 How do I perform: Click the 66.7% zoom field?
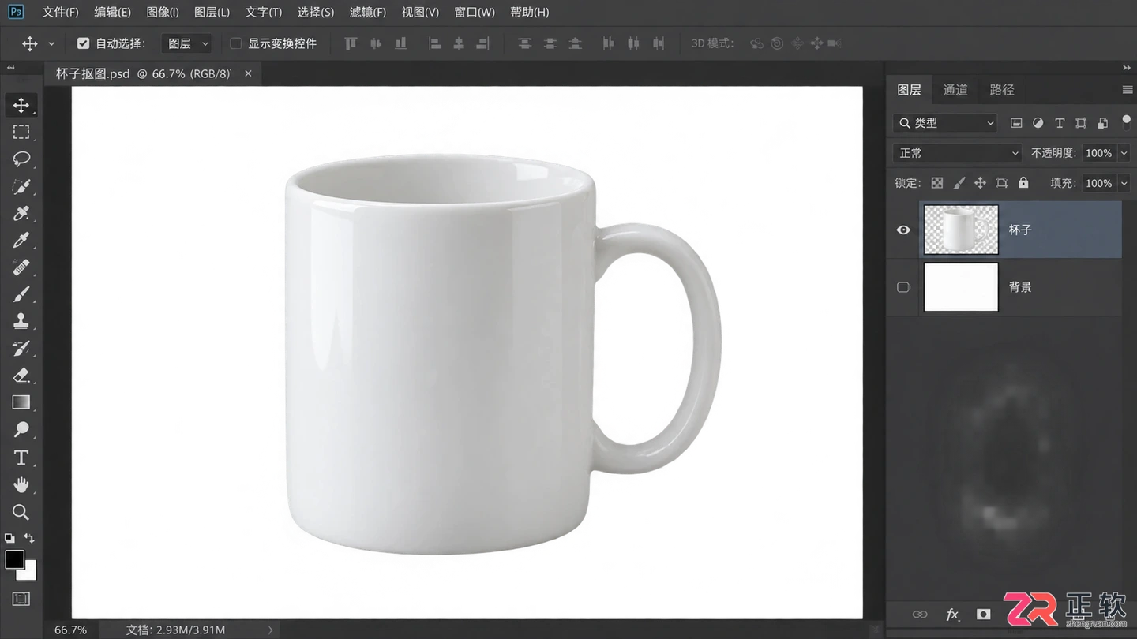tap(70, 630)
